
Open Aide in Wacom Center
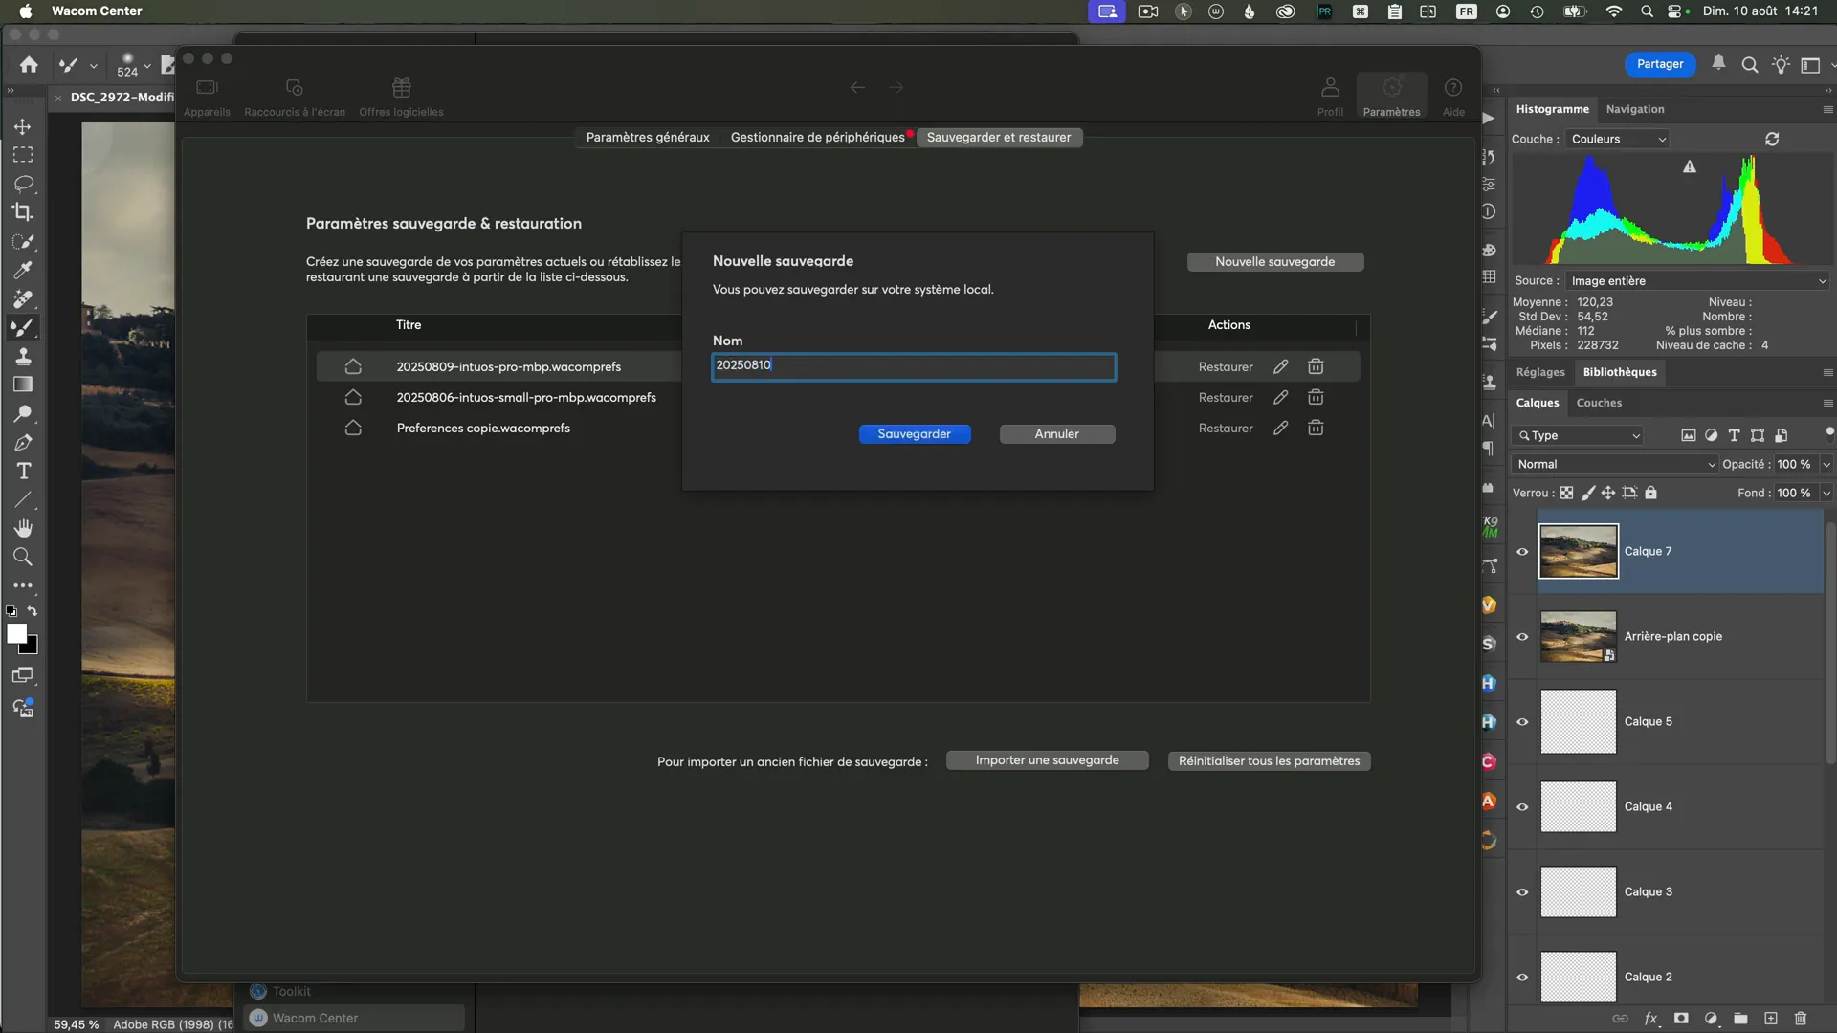pos(1453,97)
